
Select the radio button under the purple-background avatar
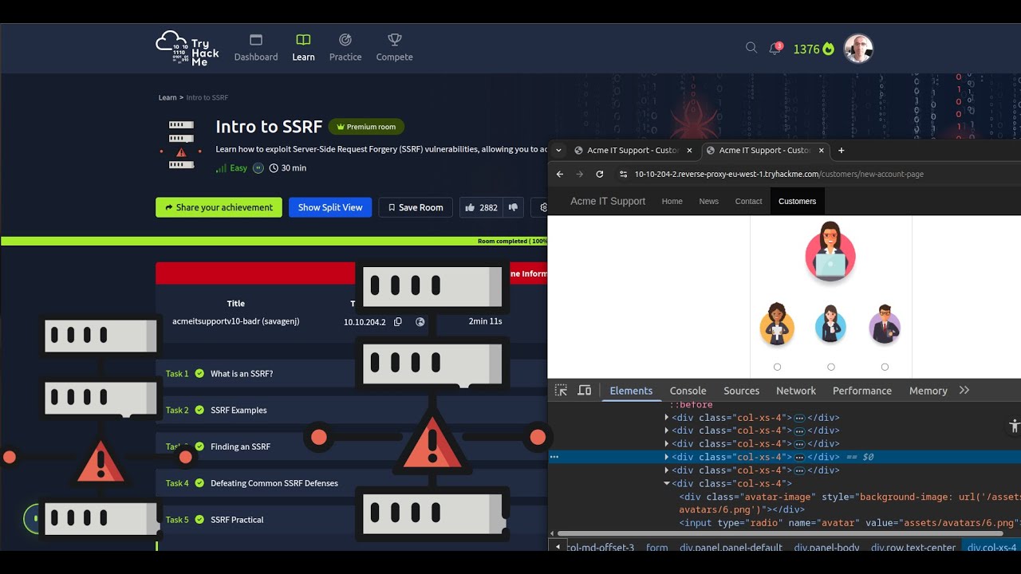pos(885,367)
